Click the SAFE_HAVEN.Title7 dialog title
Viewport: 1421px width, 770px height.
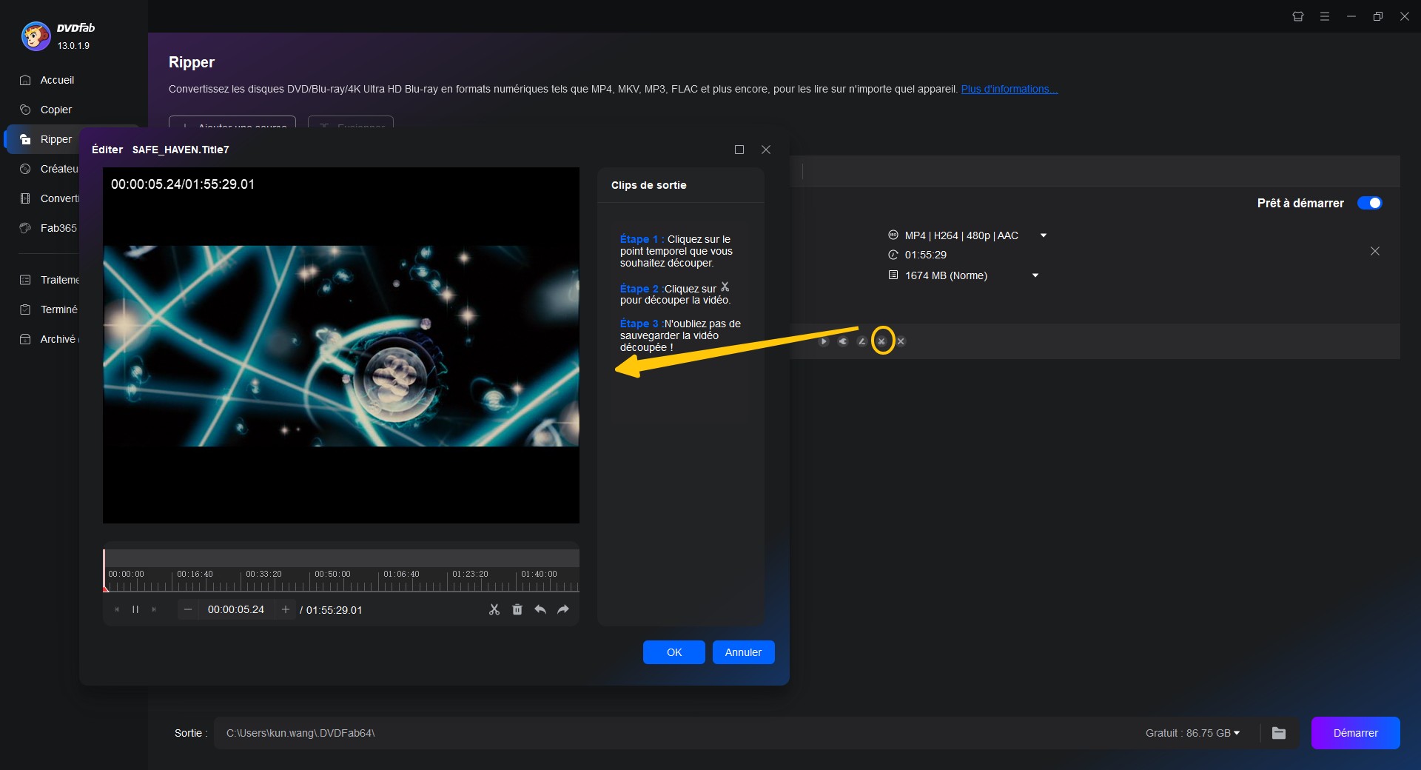[x=181, y=150]
